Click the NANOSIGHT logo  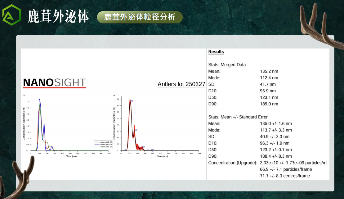[54, 83]
